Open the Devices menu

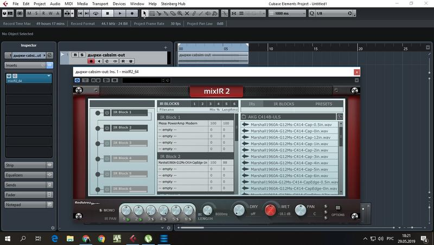tap(119, 4)
